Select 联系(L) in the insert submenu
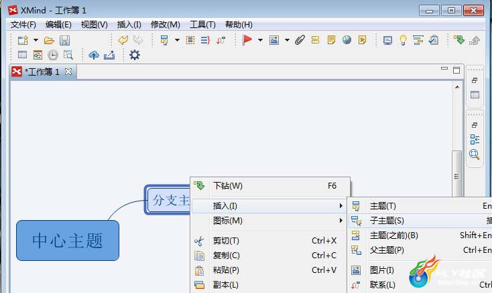 (420, 285)
